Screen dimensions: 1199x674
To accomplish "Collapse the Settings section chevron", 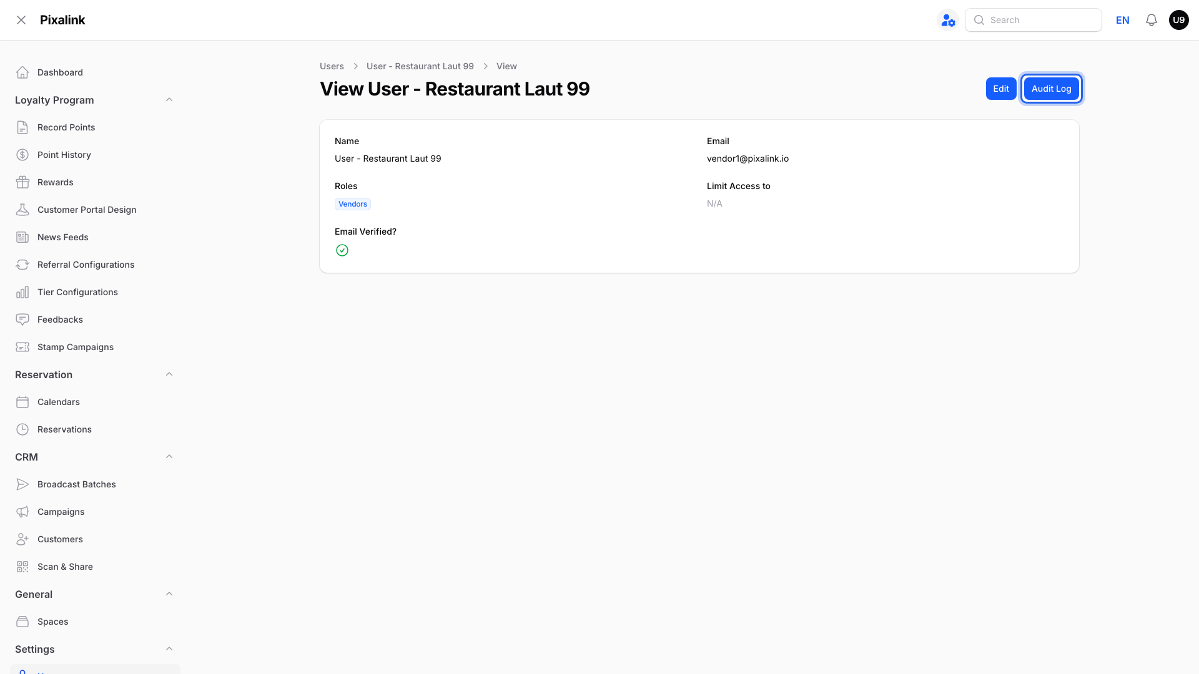I will pyautogui.click(x=169, y=649).
